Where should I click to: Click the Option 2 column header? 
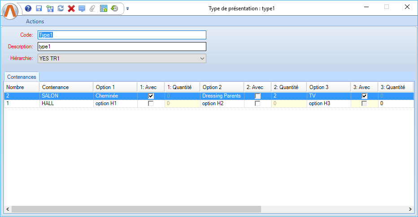(222, 87)
